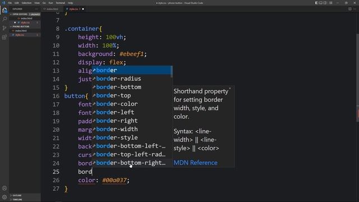Viewport: 359px width, 202px height.
Task: Open the Help menu
Action: [70, 3]
